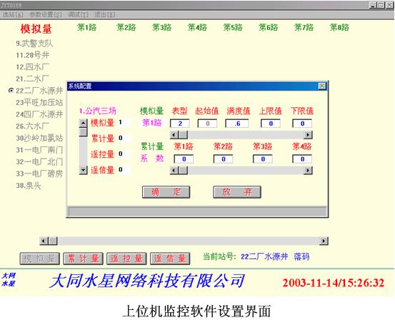Screen dimensions: 395x320
Task: Click the 放弃 cancel button
Action: click(237, 192)
